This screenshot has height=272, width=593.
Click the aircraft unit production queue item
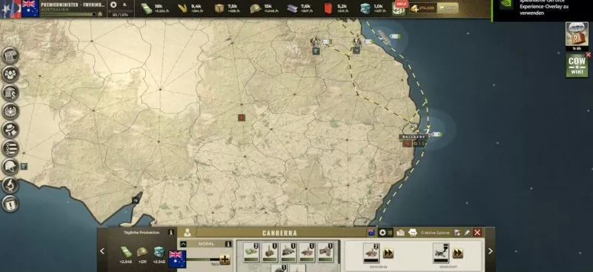point(440,253)
